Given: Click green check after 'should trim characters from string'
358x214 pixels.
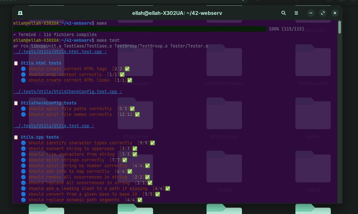Looking at the screenshot, I should click(135, 154).
